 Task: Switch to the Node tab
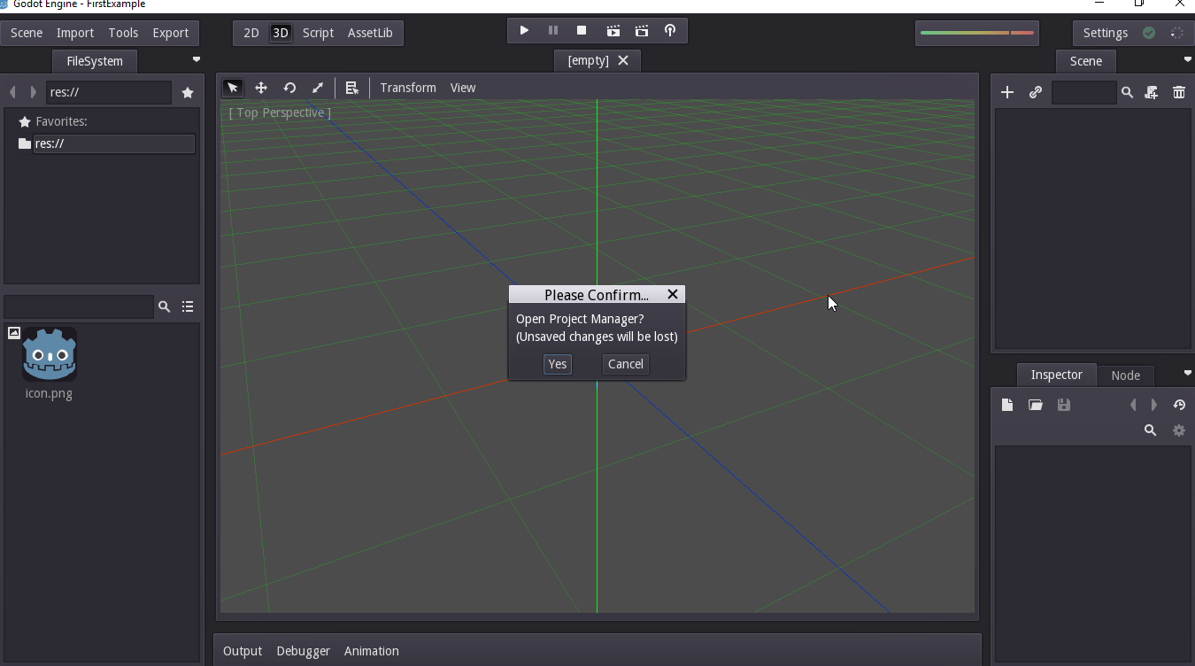(1126, 376)
